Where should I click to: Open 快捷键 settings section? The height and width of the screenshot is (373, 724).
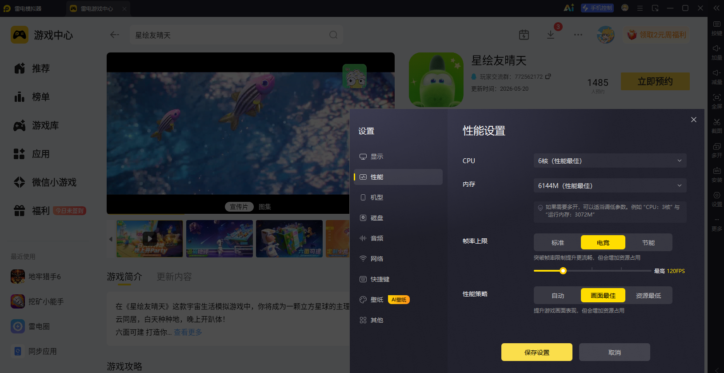point(398,279)
